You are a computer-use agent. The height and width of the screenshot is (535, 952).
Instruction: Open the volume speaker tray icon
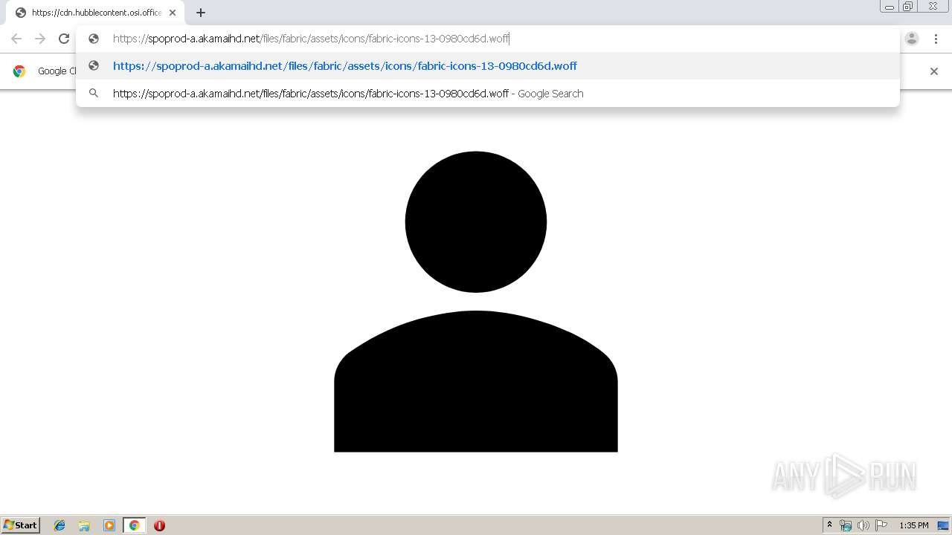863,525
